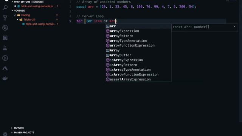The image size is (242, 136).
Task: Expand the Outline section
Action: (12, 128)
